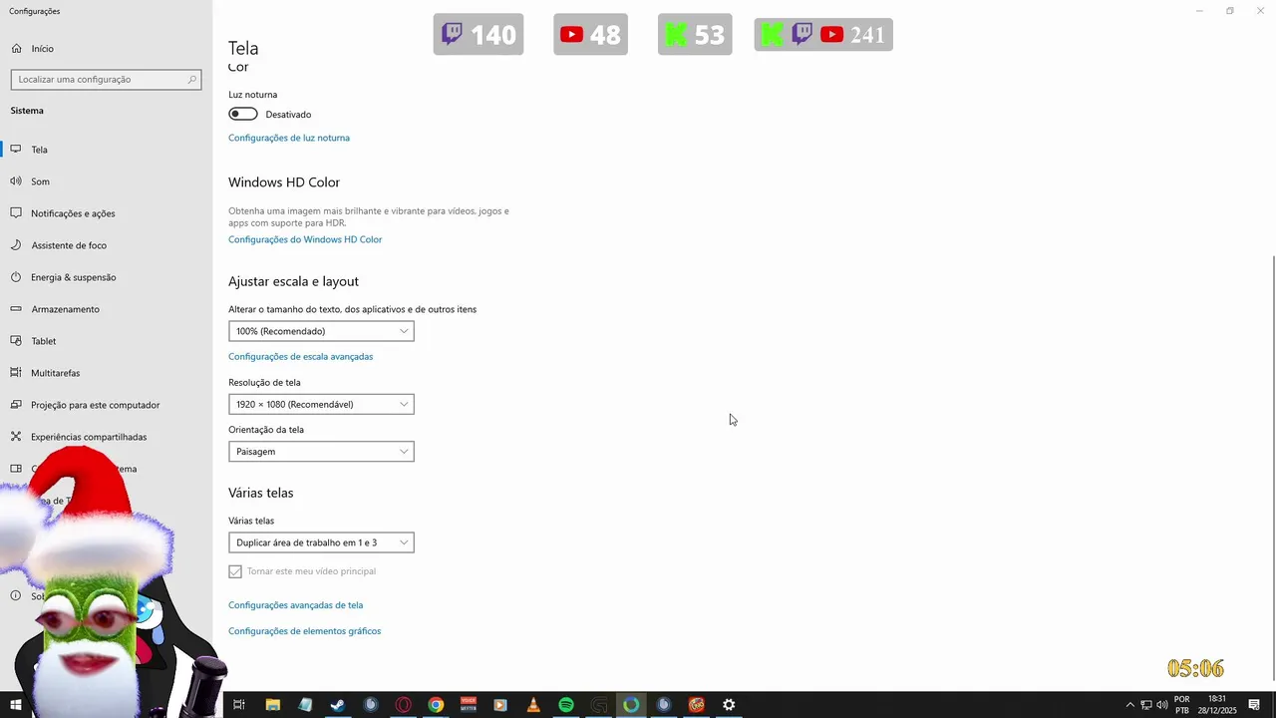Open the Resolução de tela dropdown
The height and width of the screenshot is (718, 1276).
321,404
